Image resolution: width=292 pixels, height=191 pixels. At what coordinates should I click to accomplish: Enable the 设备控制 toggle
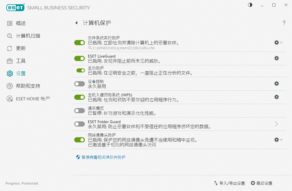click(x=79, y=84)
